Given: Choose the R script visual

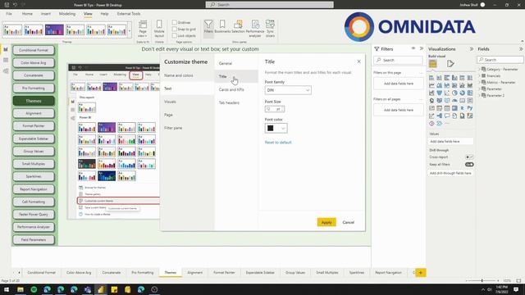Looking at the screenshot, I should click(x=463, y=108).
